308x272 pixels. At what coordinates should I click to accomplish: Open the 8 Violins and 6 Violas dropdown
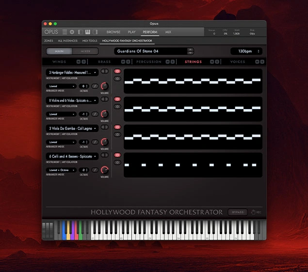(72, 100)
